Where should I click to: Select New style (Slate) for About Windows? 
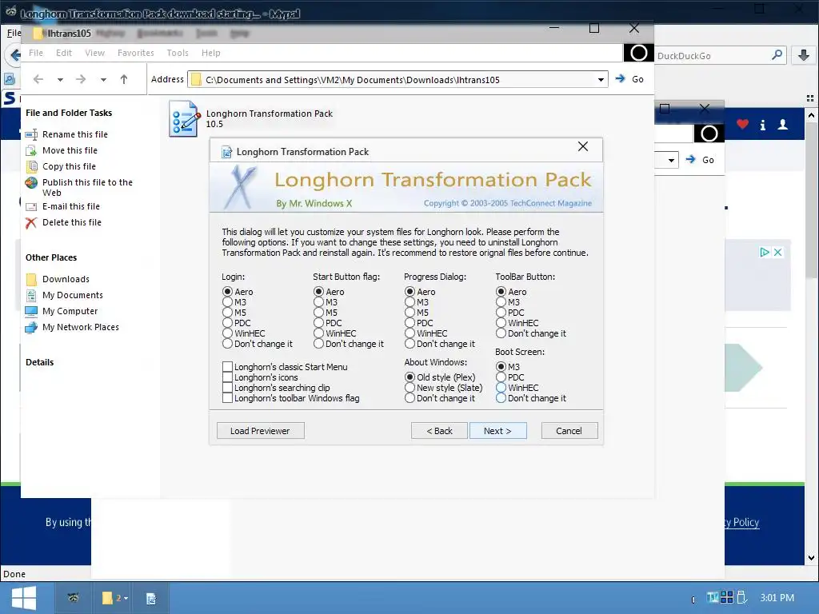click(409, 388)
